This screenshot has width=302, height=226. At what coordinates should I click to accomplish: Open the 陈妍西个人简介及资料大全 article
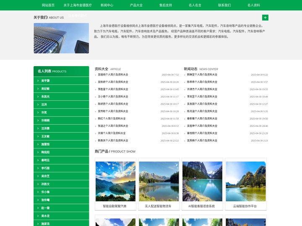point(113,104)
